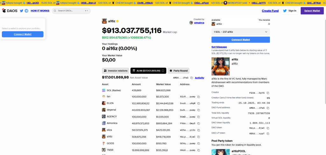Click the $913.037.755,116 market cap value
This screenshot has height=155, width=326.
(131, 30)
